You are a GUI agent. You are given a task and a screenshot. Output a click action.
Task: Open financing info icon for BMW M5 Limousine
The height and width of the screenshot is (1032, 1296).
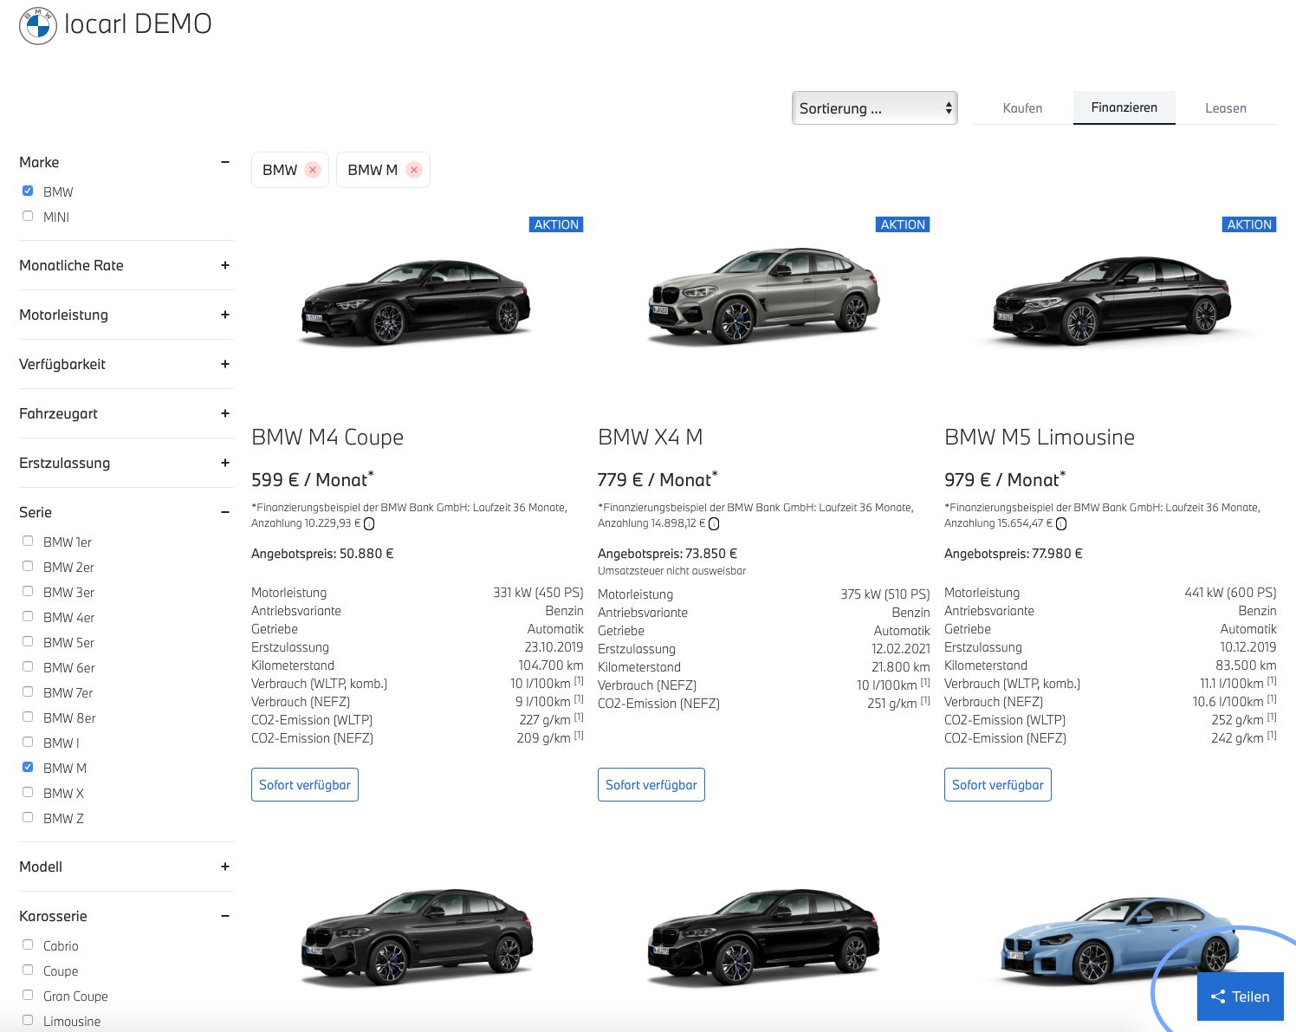click(x=1061, y=524)
